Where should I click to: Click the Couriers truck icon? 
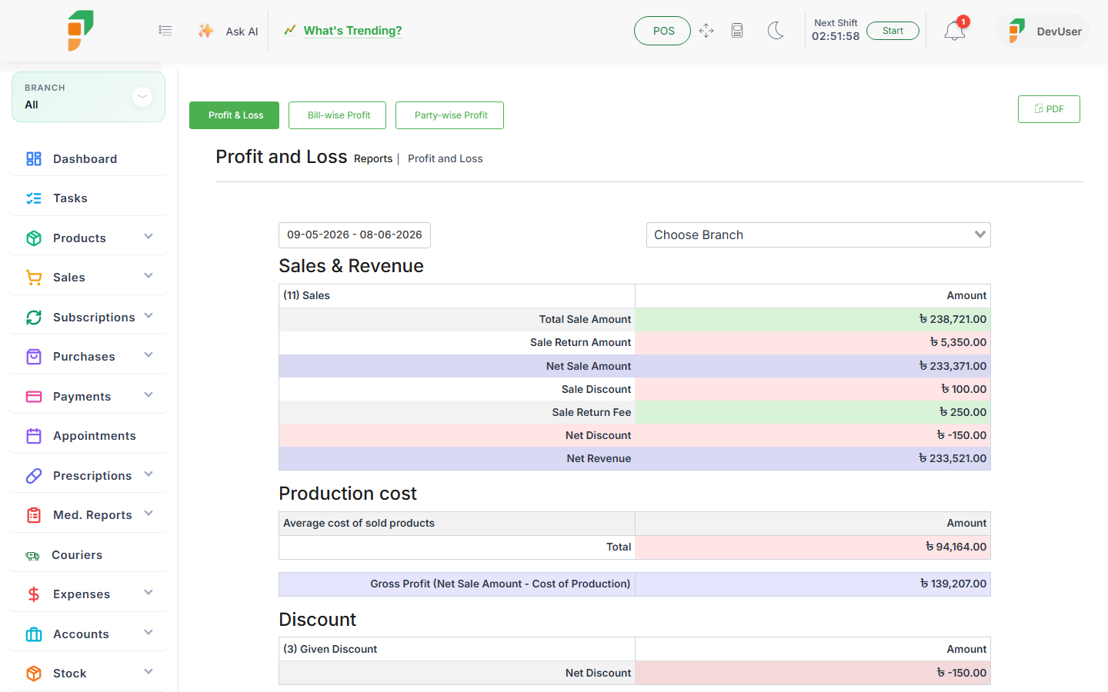tap(32, 555)
